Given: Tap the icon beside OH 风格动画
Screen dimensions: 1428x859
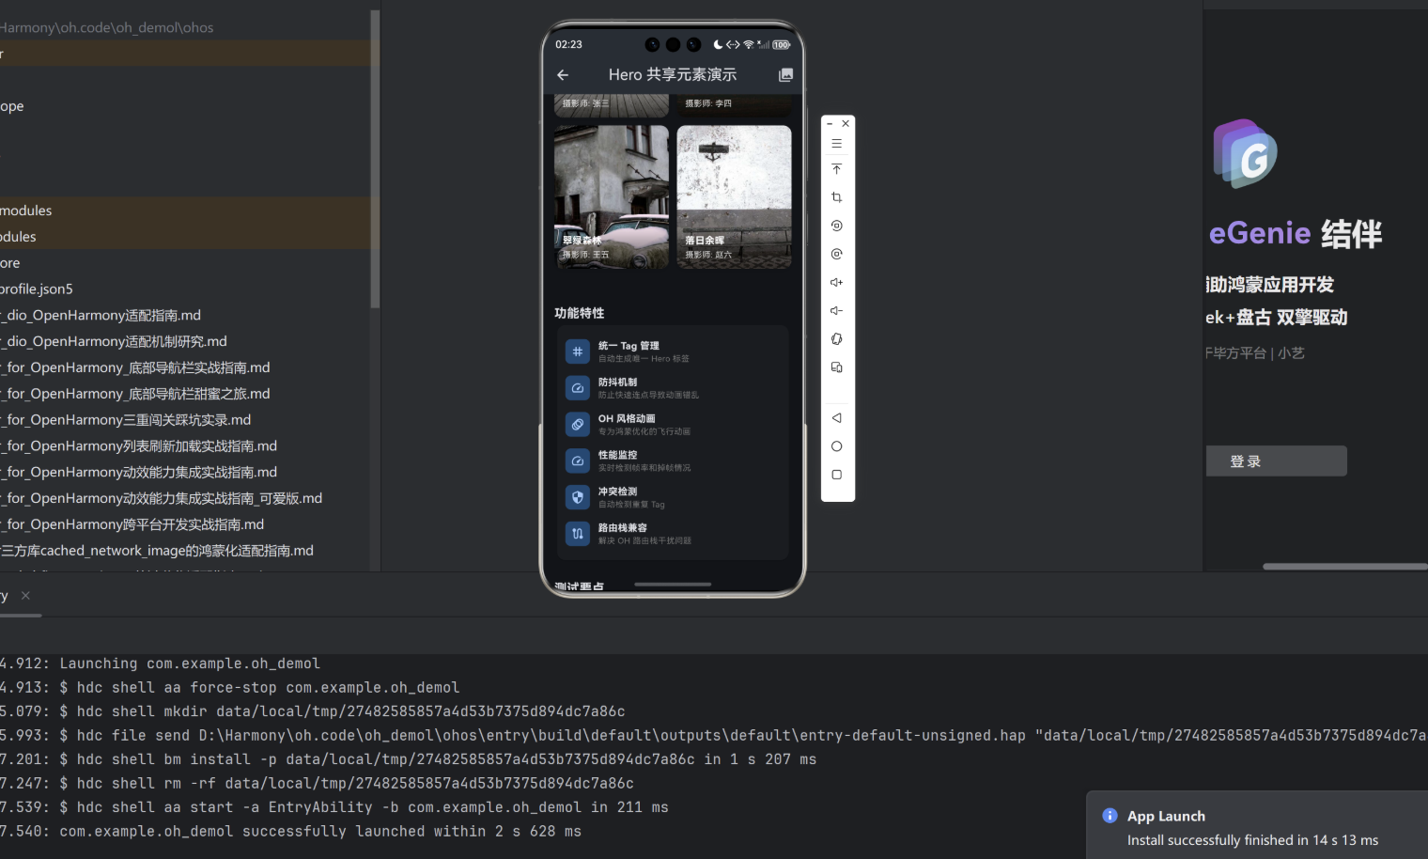Looking at the screenshot, I should click(x=577, y=425).
